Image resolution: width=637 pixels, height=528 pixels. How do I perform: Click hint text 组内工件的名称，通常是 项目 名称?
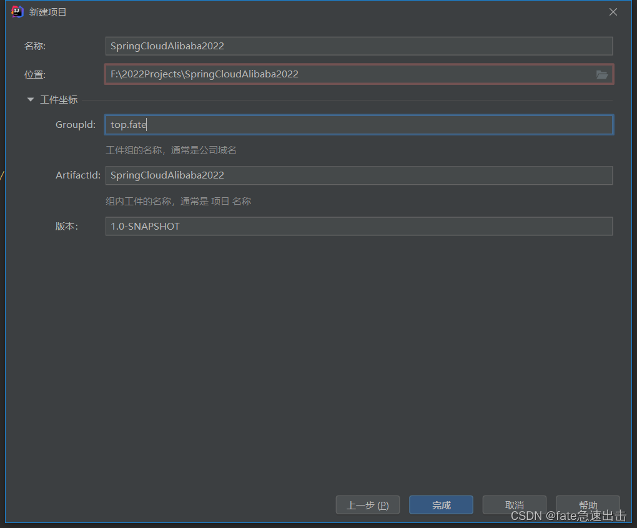(x=179, y=202)
